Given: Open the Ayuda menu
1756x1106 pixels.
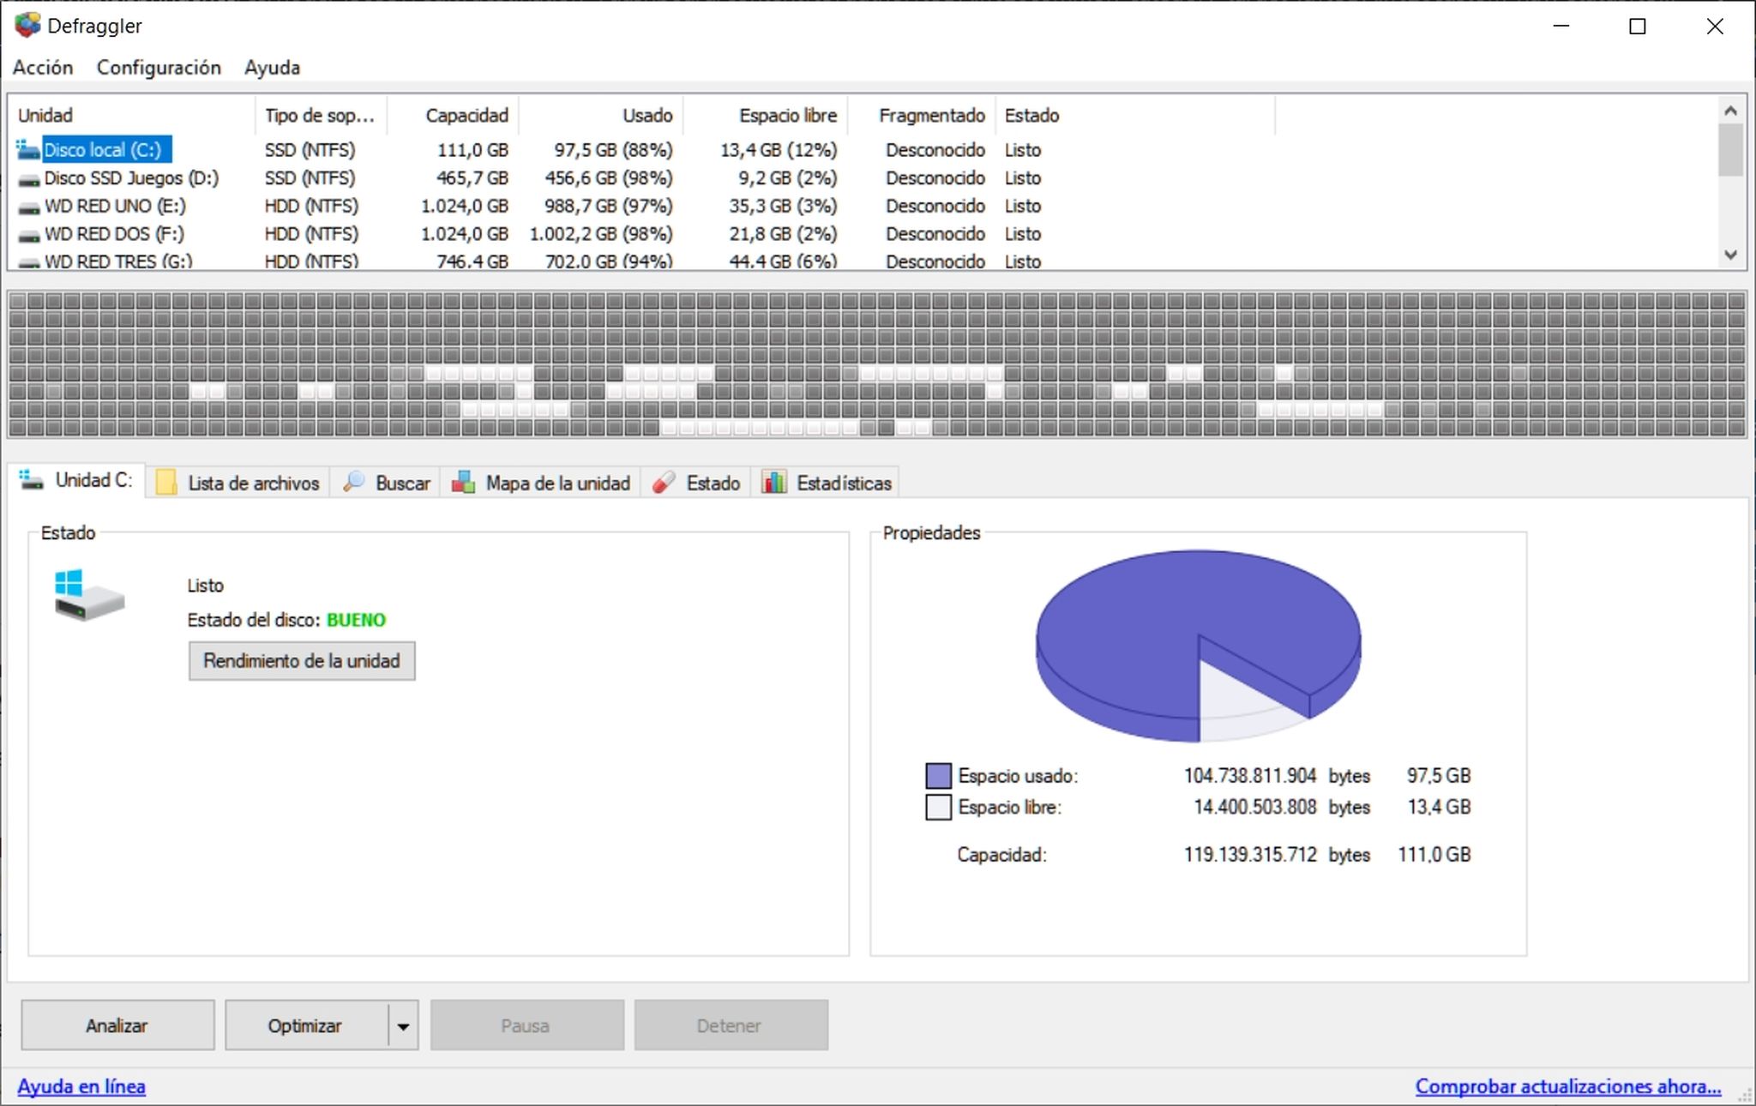Looking at the screenshot, I should coord(272,68).
